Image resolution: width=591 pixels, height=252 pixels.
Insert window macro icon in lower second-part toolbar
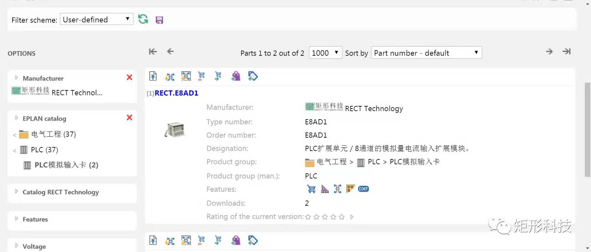(186, 240)
